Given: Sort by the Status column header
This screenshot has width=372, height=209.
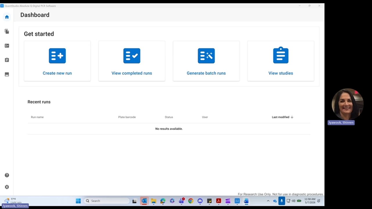Looking at the screenshot, I should pyautogui.click(x=169, y=117).
